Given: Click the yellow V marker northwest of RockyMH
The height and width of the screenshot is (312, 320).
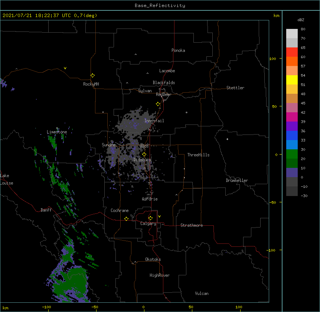Looking at the screenshot, I should coord(65,68).
